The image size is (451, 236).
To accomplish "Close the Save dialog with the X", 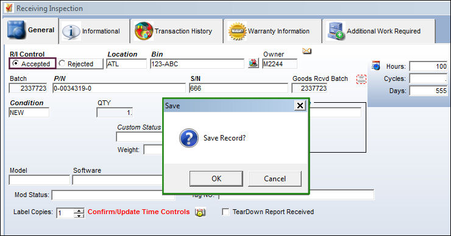I will click(x=300, y=106).
